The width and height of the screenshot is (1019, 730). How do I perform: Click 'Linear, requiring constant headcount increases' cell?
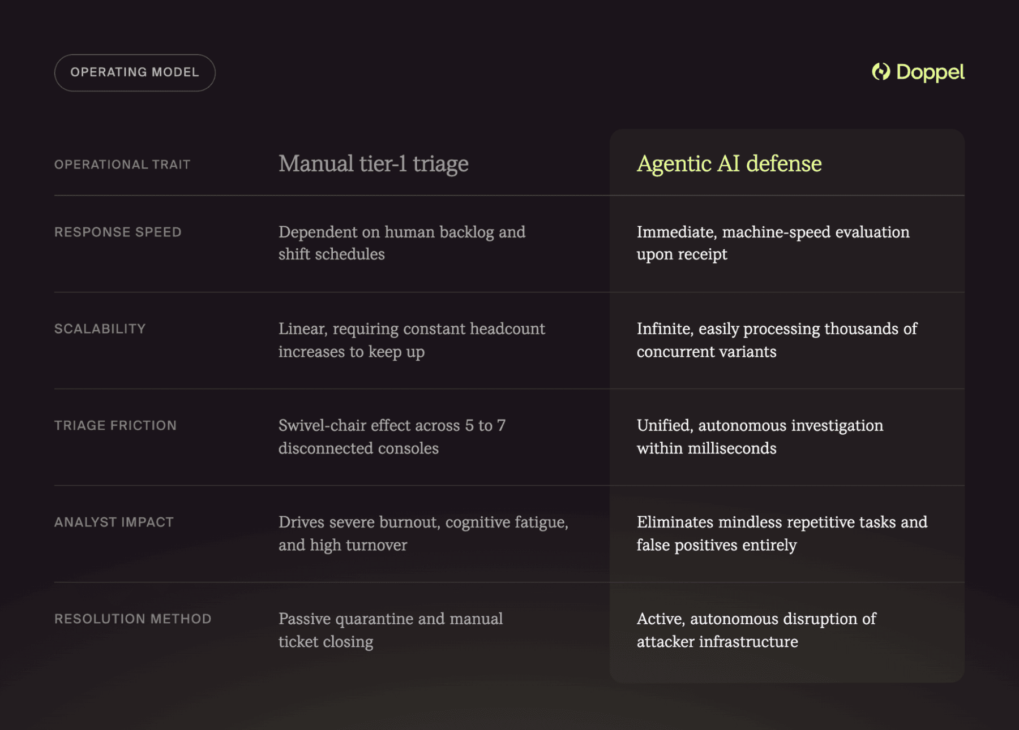point(412,340)
